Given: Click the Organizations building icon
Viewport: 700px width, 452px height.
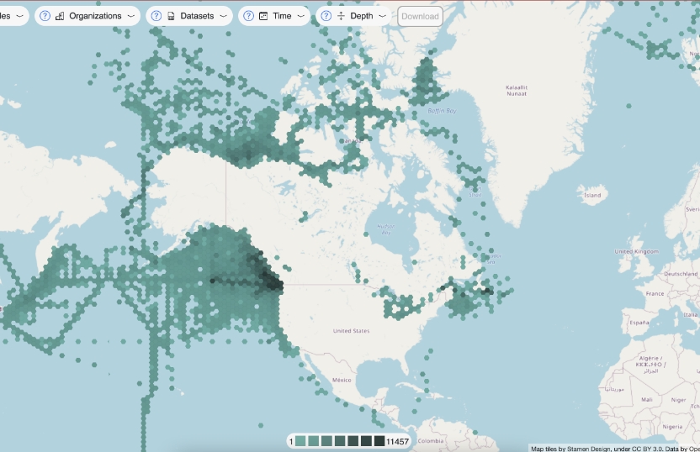Looking at the screenshot, I should tap(60, 16).
